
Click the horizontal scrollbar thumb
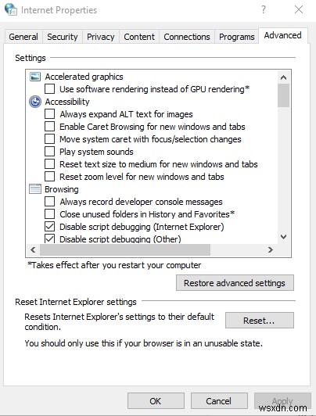pyautogui.click(x=125, y=249)
